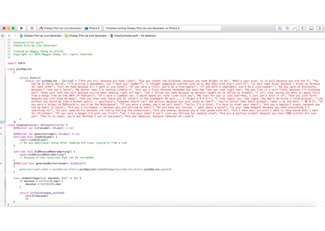325x231 pixels.
Task: Click the Dispose of any resources comment
Action: pyautogui.click(x=57, y=158)
